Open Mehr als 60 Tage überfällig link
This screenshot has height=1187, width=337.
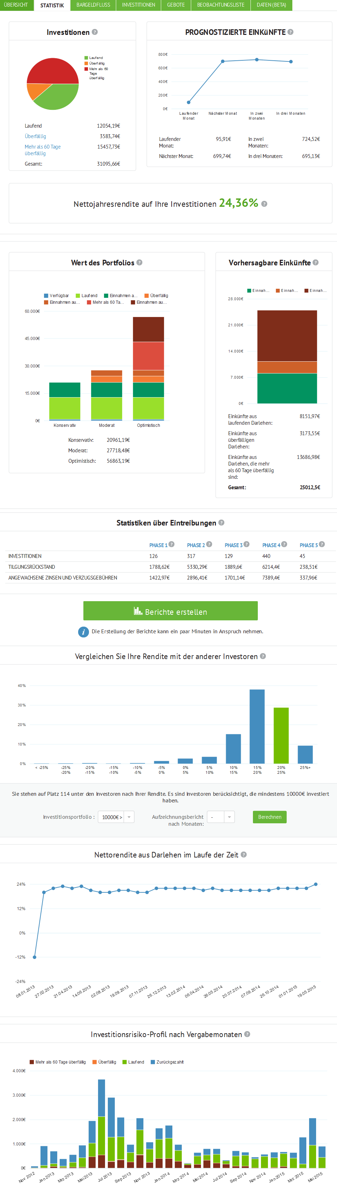coord(43,150)
